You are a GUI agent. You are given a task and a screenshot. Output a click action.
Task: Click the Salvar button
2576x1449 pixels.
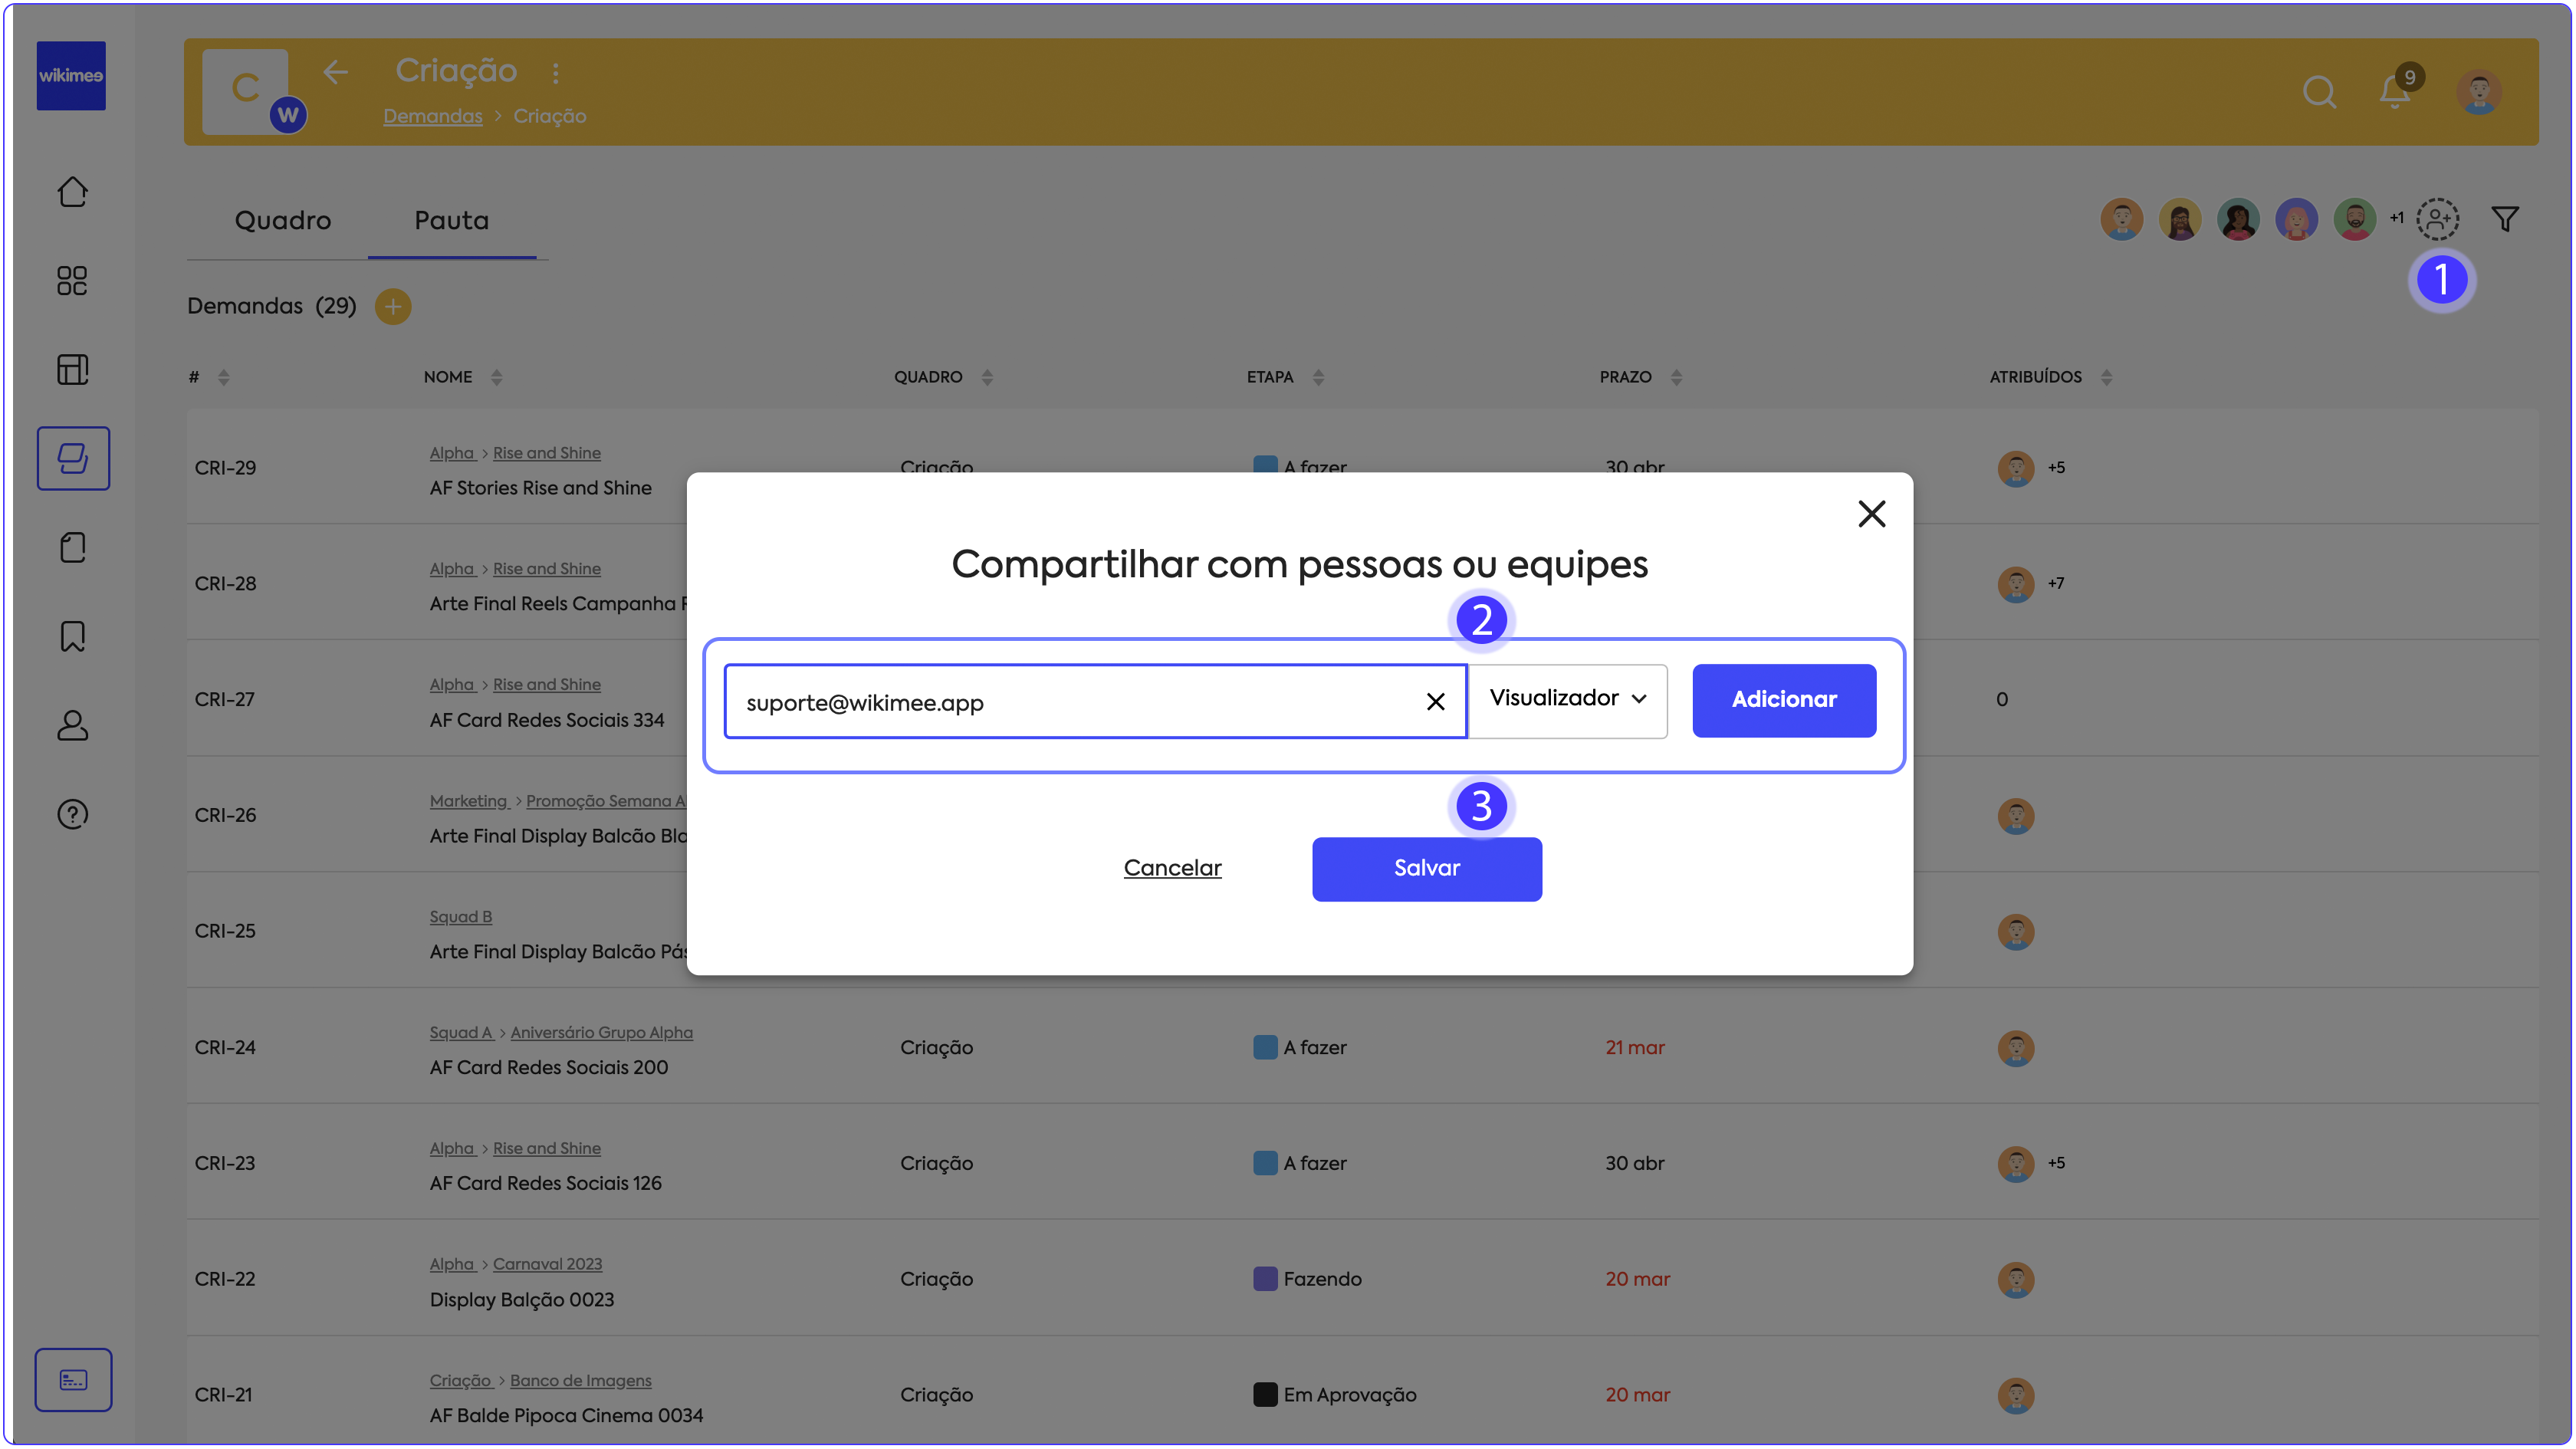[x=1426, y=868]
